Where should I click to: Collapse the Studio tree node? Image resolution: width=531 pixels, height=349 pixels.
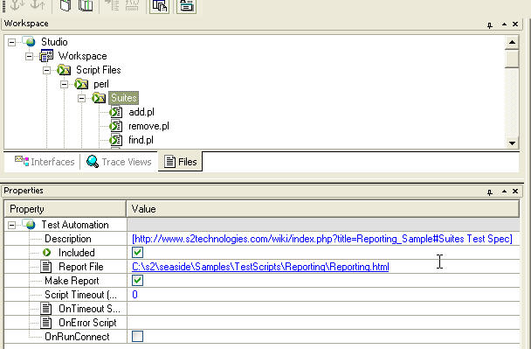coord(12,42)
